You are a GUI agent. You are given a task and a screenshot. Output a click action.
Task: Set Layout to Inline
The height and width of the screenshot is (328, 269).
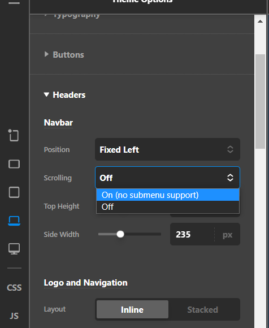[132, 309]
